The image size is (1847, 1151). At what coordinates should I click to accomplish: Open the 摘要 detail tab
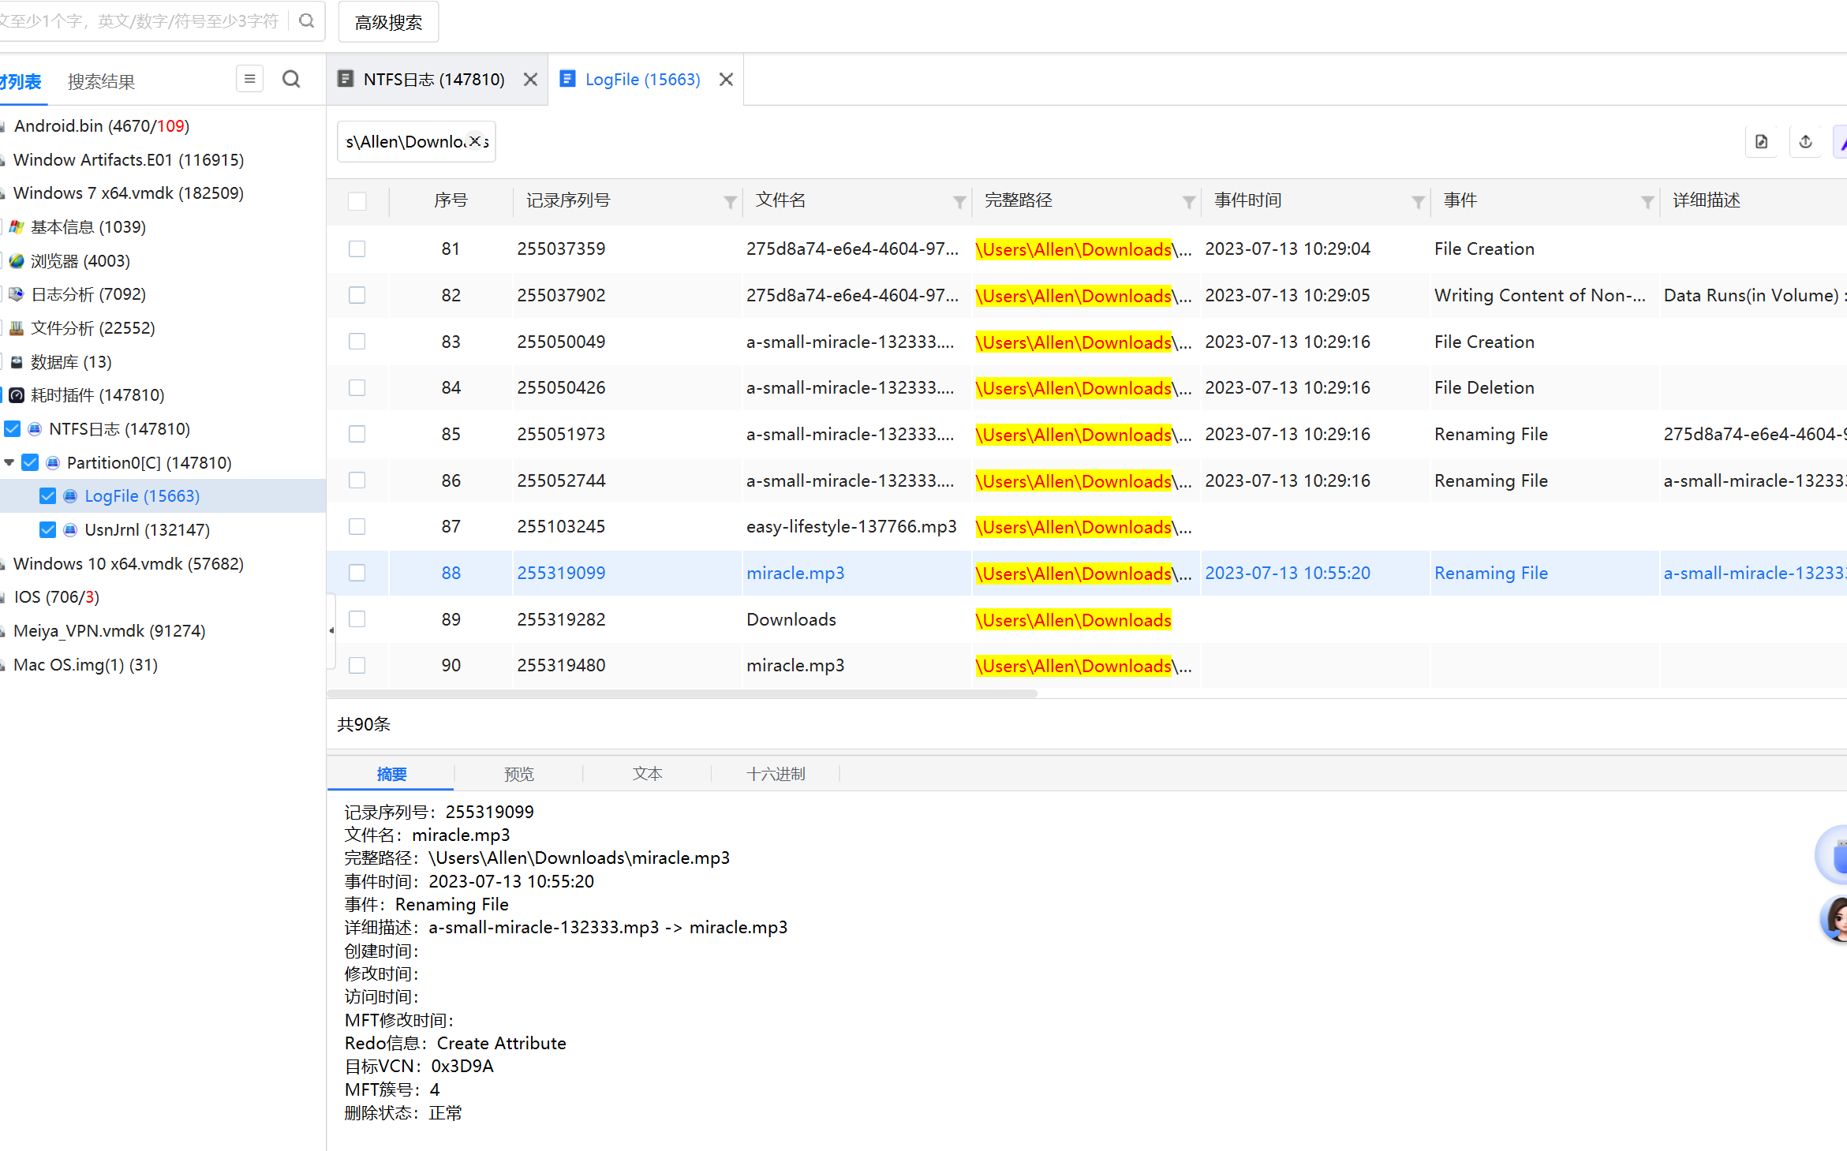click(x=391, y=774)
